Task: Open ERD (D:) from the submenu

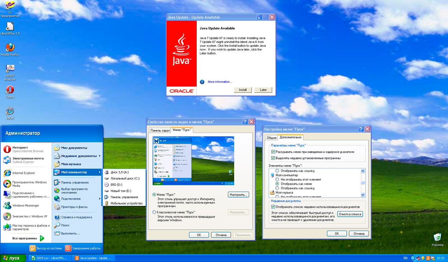Action: 125,184
